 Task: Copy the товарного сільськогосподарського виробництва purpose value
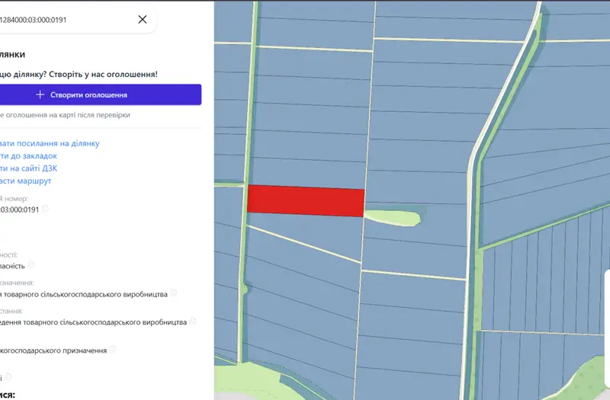coord(174,293)
